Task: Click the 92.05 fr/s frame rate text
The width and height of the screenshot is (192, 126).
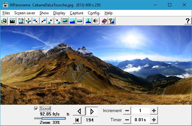Action: point(50,114)
